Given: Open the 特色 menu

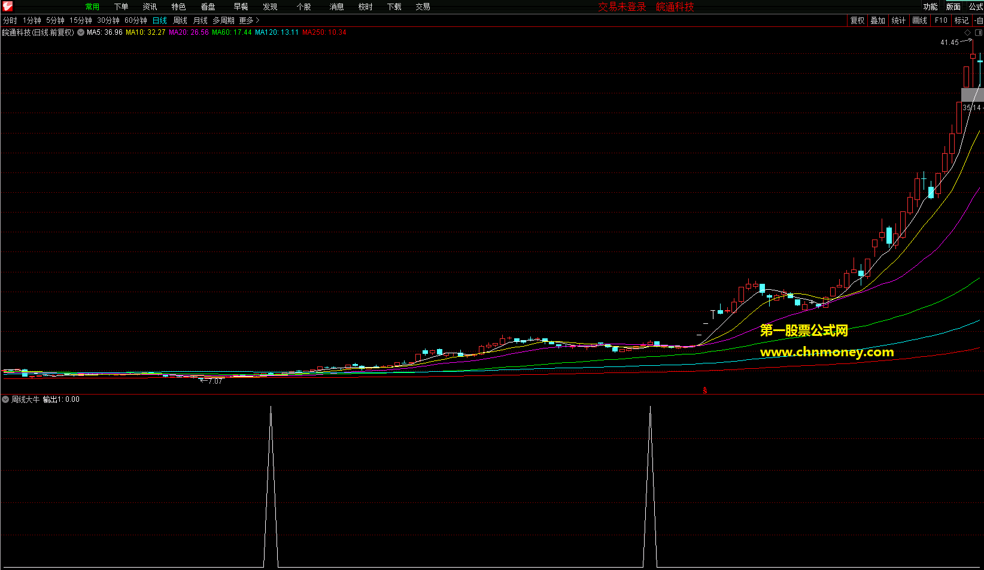Looking at the screenshot, I should tap(178, 7).
